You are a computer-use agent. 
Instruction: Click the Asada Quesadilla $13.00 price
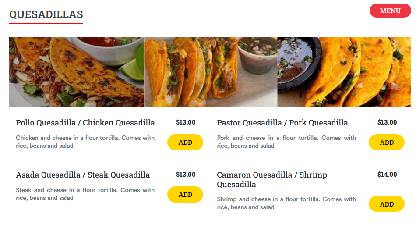[x=186, y=175]
